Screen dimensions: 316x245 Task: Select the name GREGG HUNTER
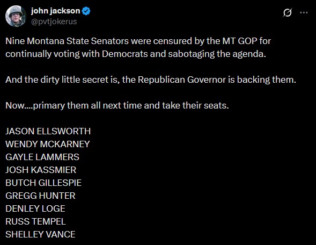pos(40,196)
